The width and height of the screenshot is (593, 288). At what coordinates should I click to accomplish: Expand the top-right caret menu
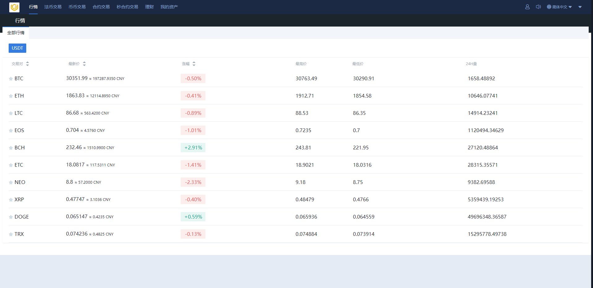coord(580,7)
